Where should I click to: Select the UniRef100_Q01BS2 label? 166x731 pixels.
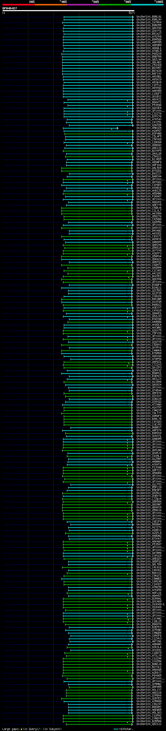coord(149,96)
